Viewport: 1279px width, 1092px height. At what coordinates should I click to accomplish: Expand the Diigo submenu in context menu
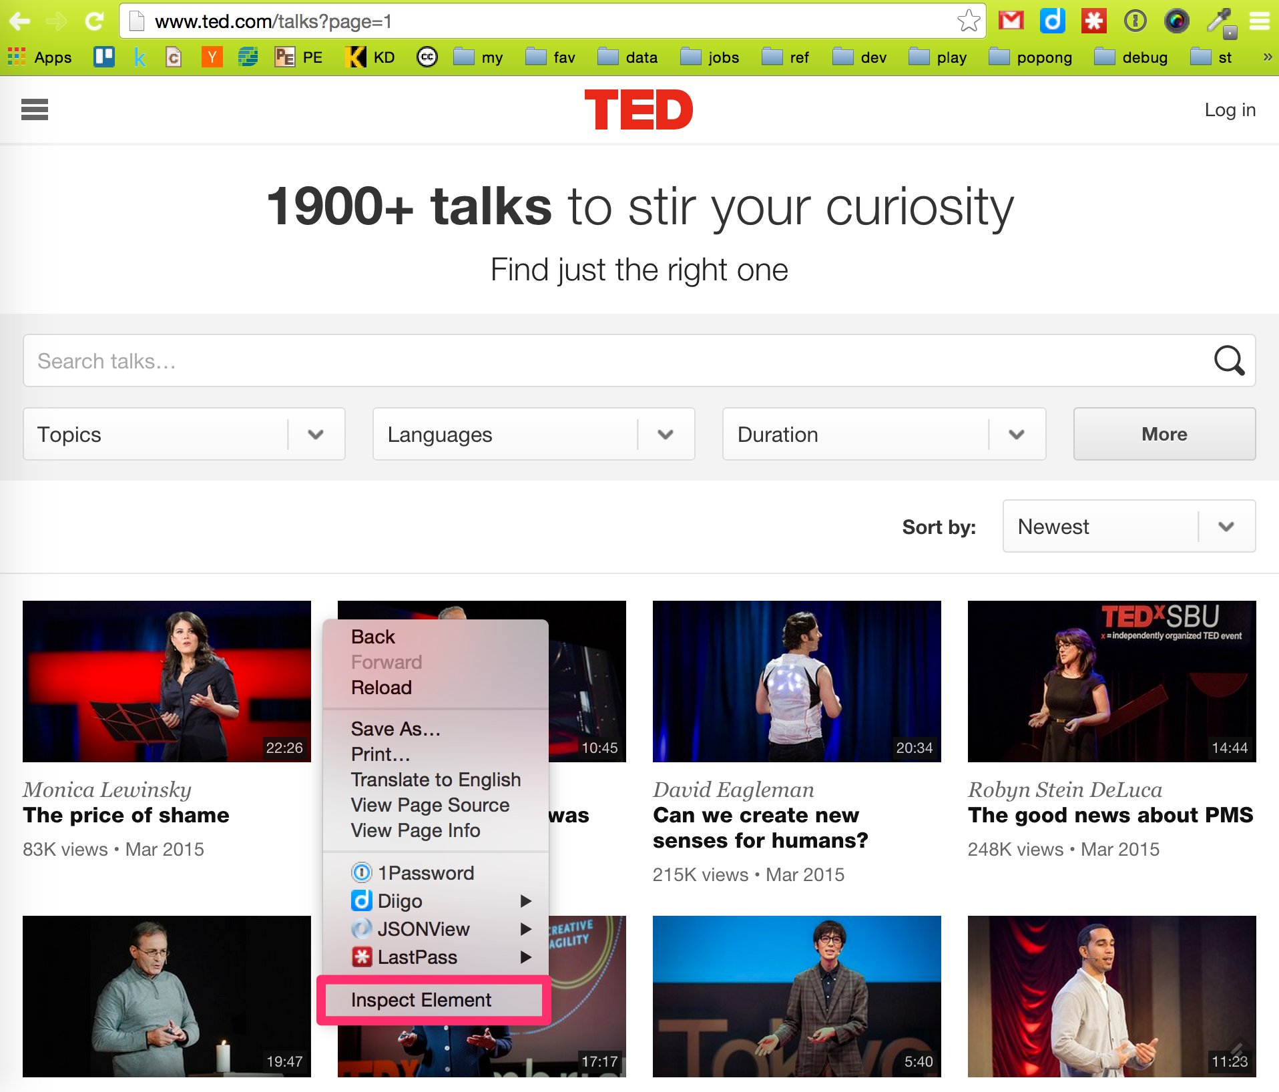[x=436, y=901]
